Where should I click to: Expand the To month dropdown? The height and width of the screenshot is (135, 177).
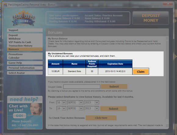(75, 108)
